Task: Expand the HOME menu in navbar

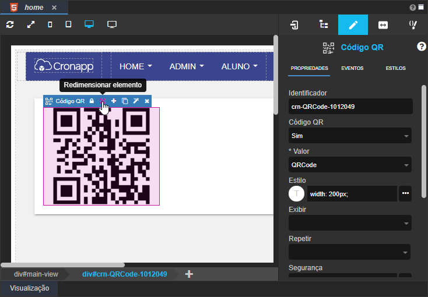Action: pyautogui.click(x=136, y=66)
